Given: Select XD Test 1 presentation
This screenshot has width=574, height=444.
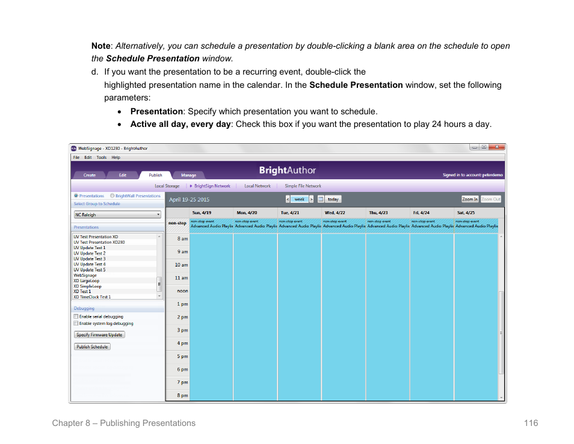Looking at the screenshot, I should click(114, 292).
